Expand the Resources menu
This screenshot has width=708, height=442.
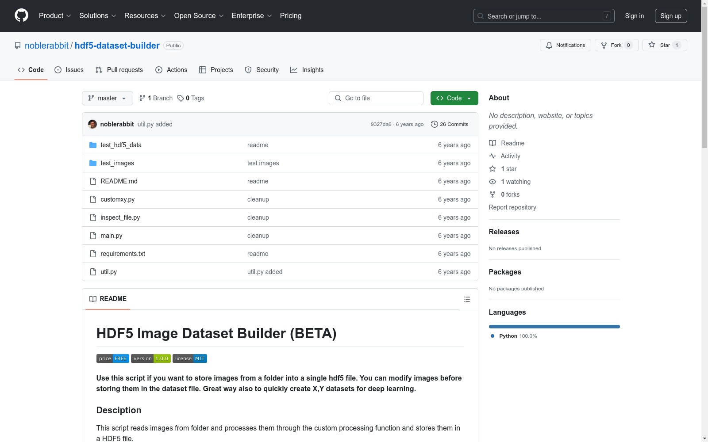[145, 16]
